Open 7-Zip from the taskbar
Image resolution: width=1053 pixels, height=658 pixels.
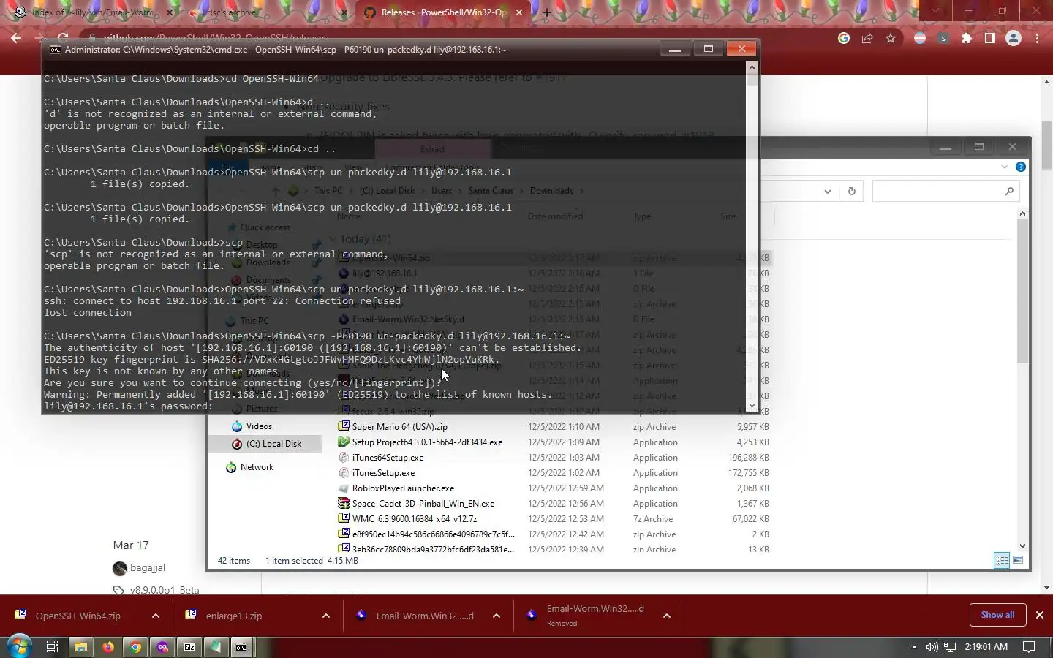pyautogui.click(x=189, y=647)
